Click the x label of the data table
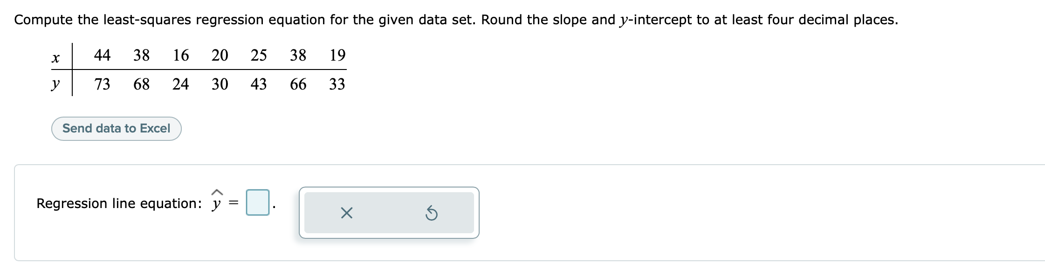 [56, 57]
